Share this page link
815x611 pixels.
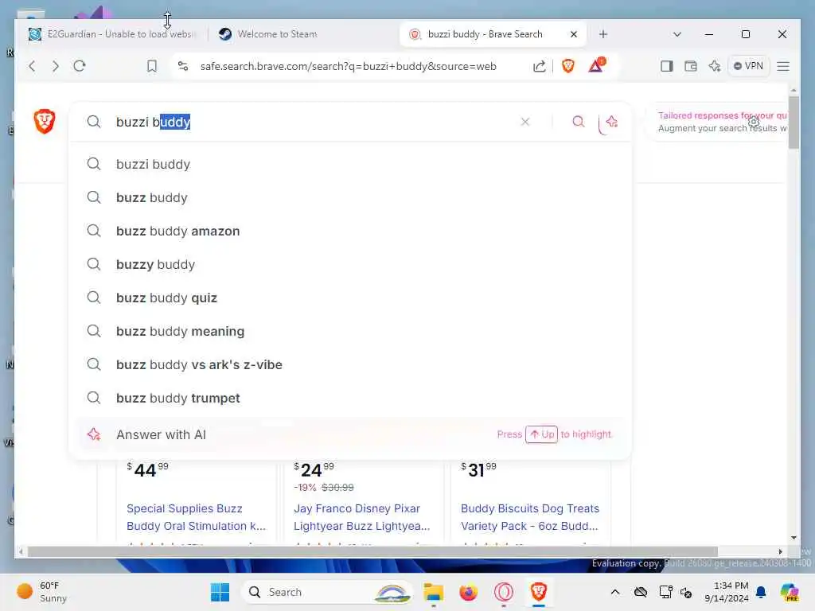(540, 66)
